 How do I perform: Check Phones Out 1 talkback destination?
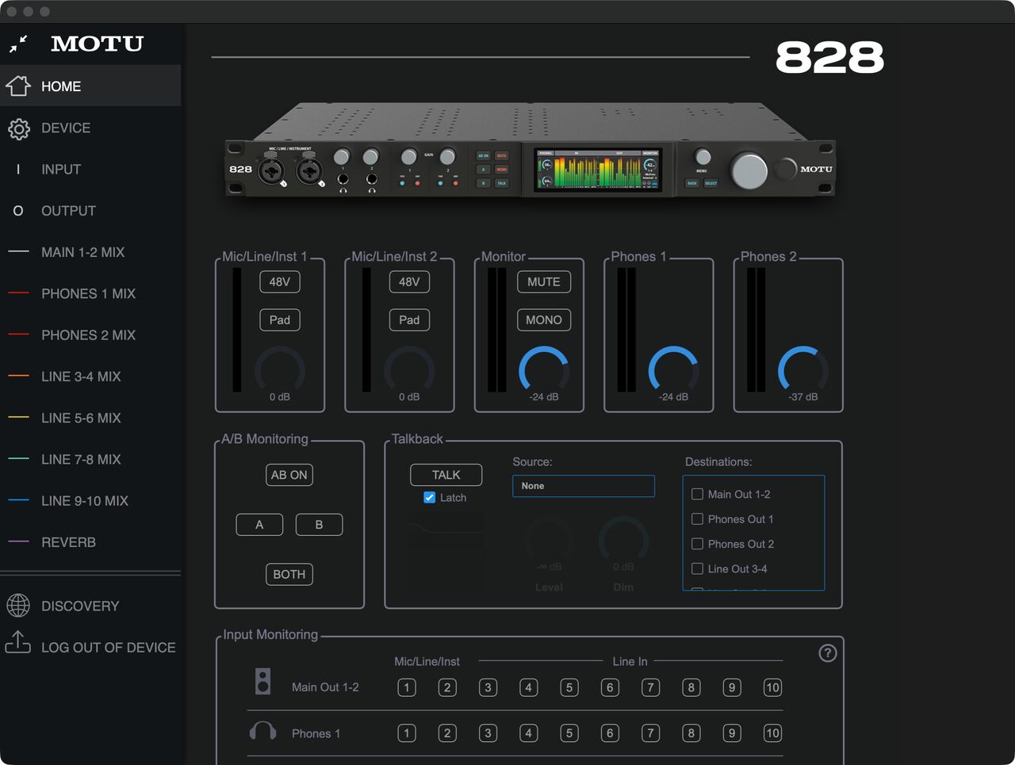[698, 519]
